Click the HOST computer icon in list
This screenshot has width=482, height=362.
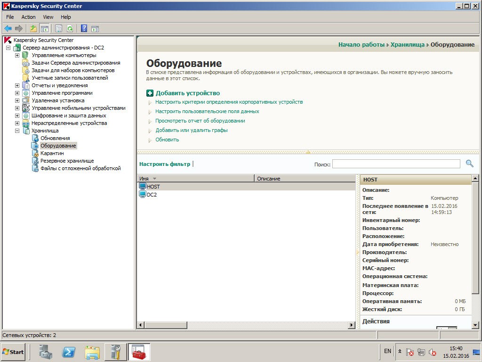(x=142, y=186)
